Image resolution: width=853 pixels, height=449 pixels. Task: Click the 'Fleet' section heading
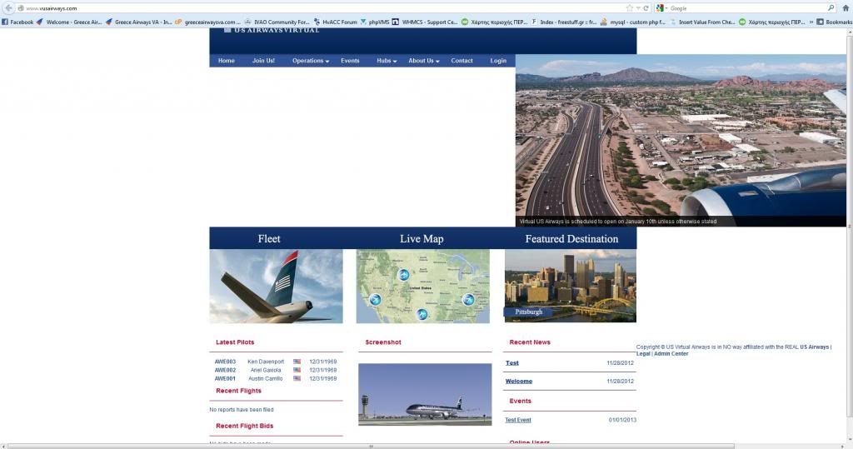[x=269, y=239]
